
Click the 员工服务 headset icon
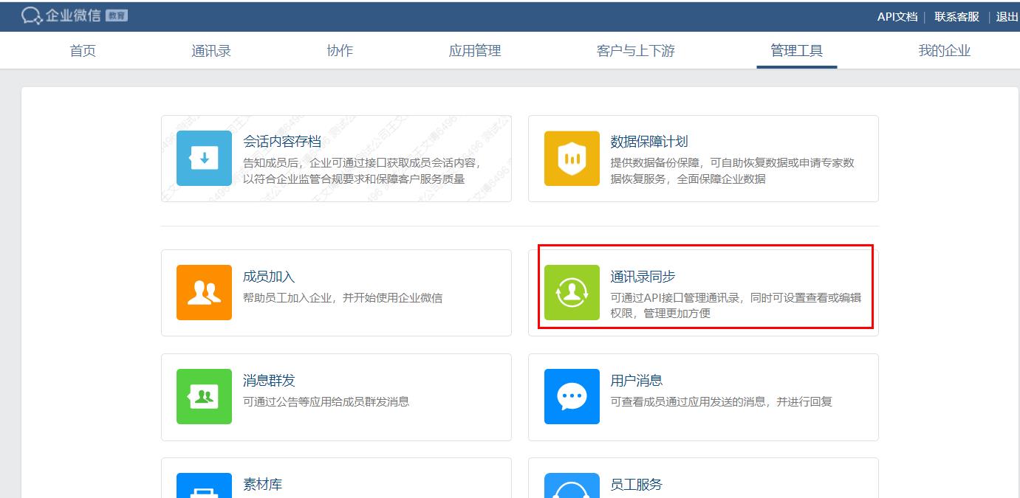572,485
